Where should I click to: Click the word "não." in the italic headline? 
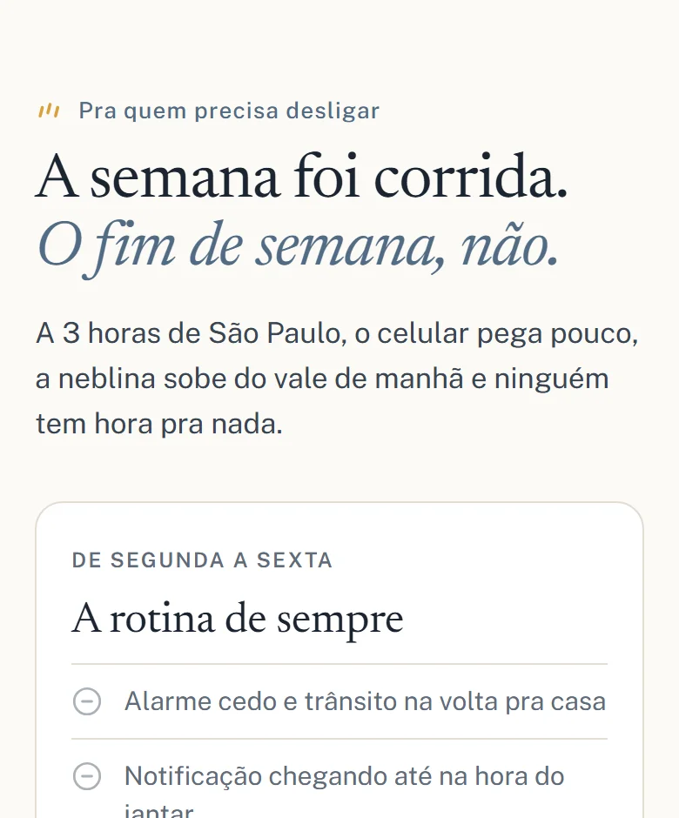(509, 246)
